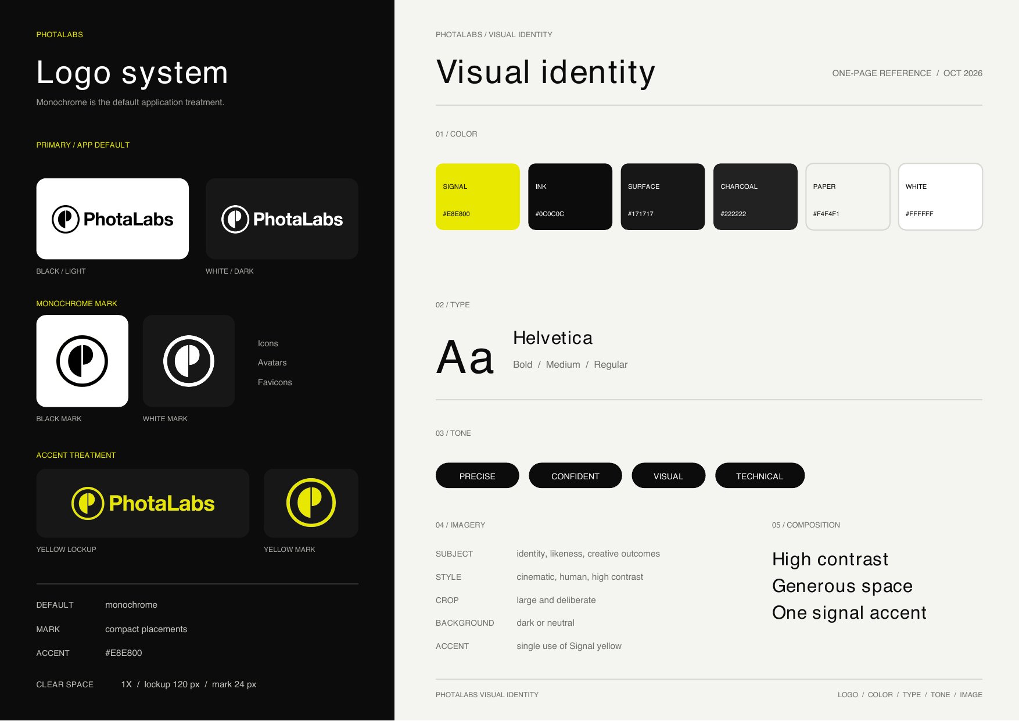The image size is (1019, 721).
Task: Click the 'One signal accent' composition line
Action: coord(849,612)
